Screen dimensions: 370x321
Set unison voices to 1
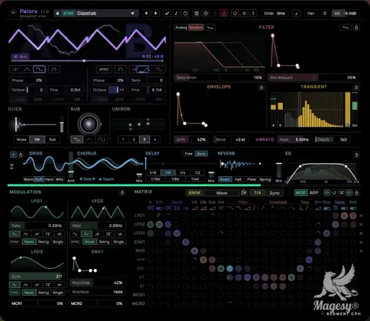pos(123,140)
